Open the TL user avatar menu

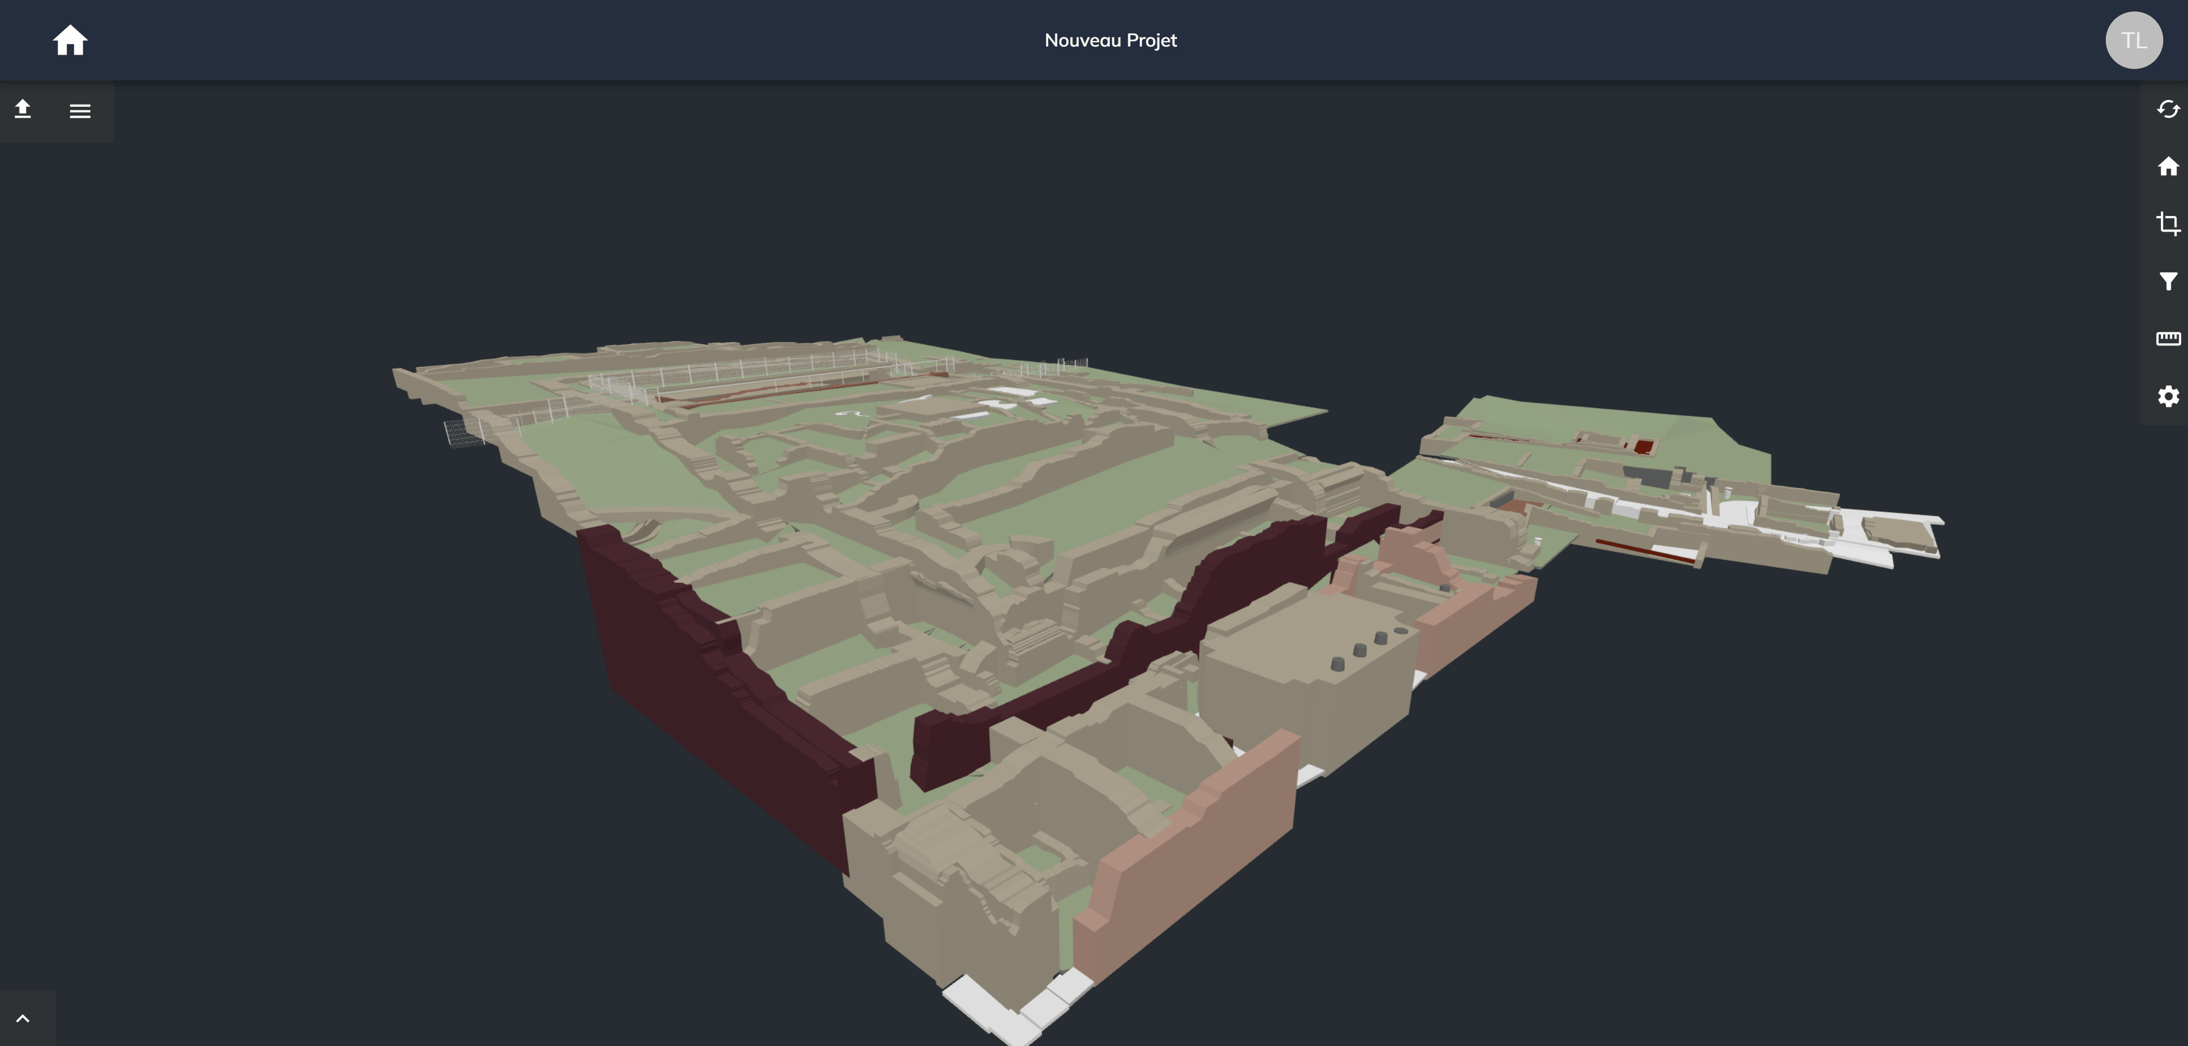[x=2133, y=40]
